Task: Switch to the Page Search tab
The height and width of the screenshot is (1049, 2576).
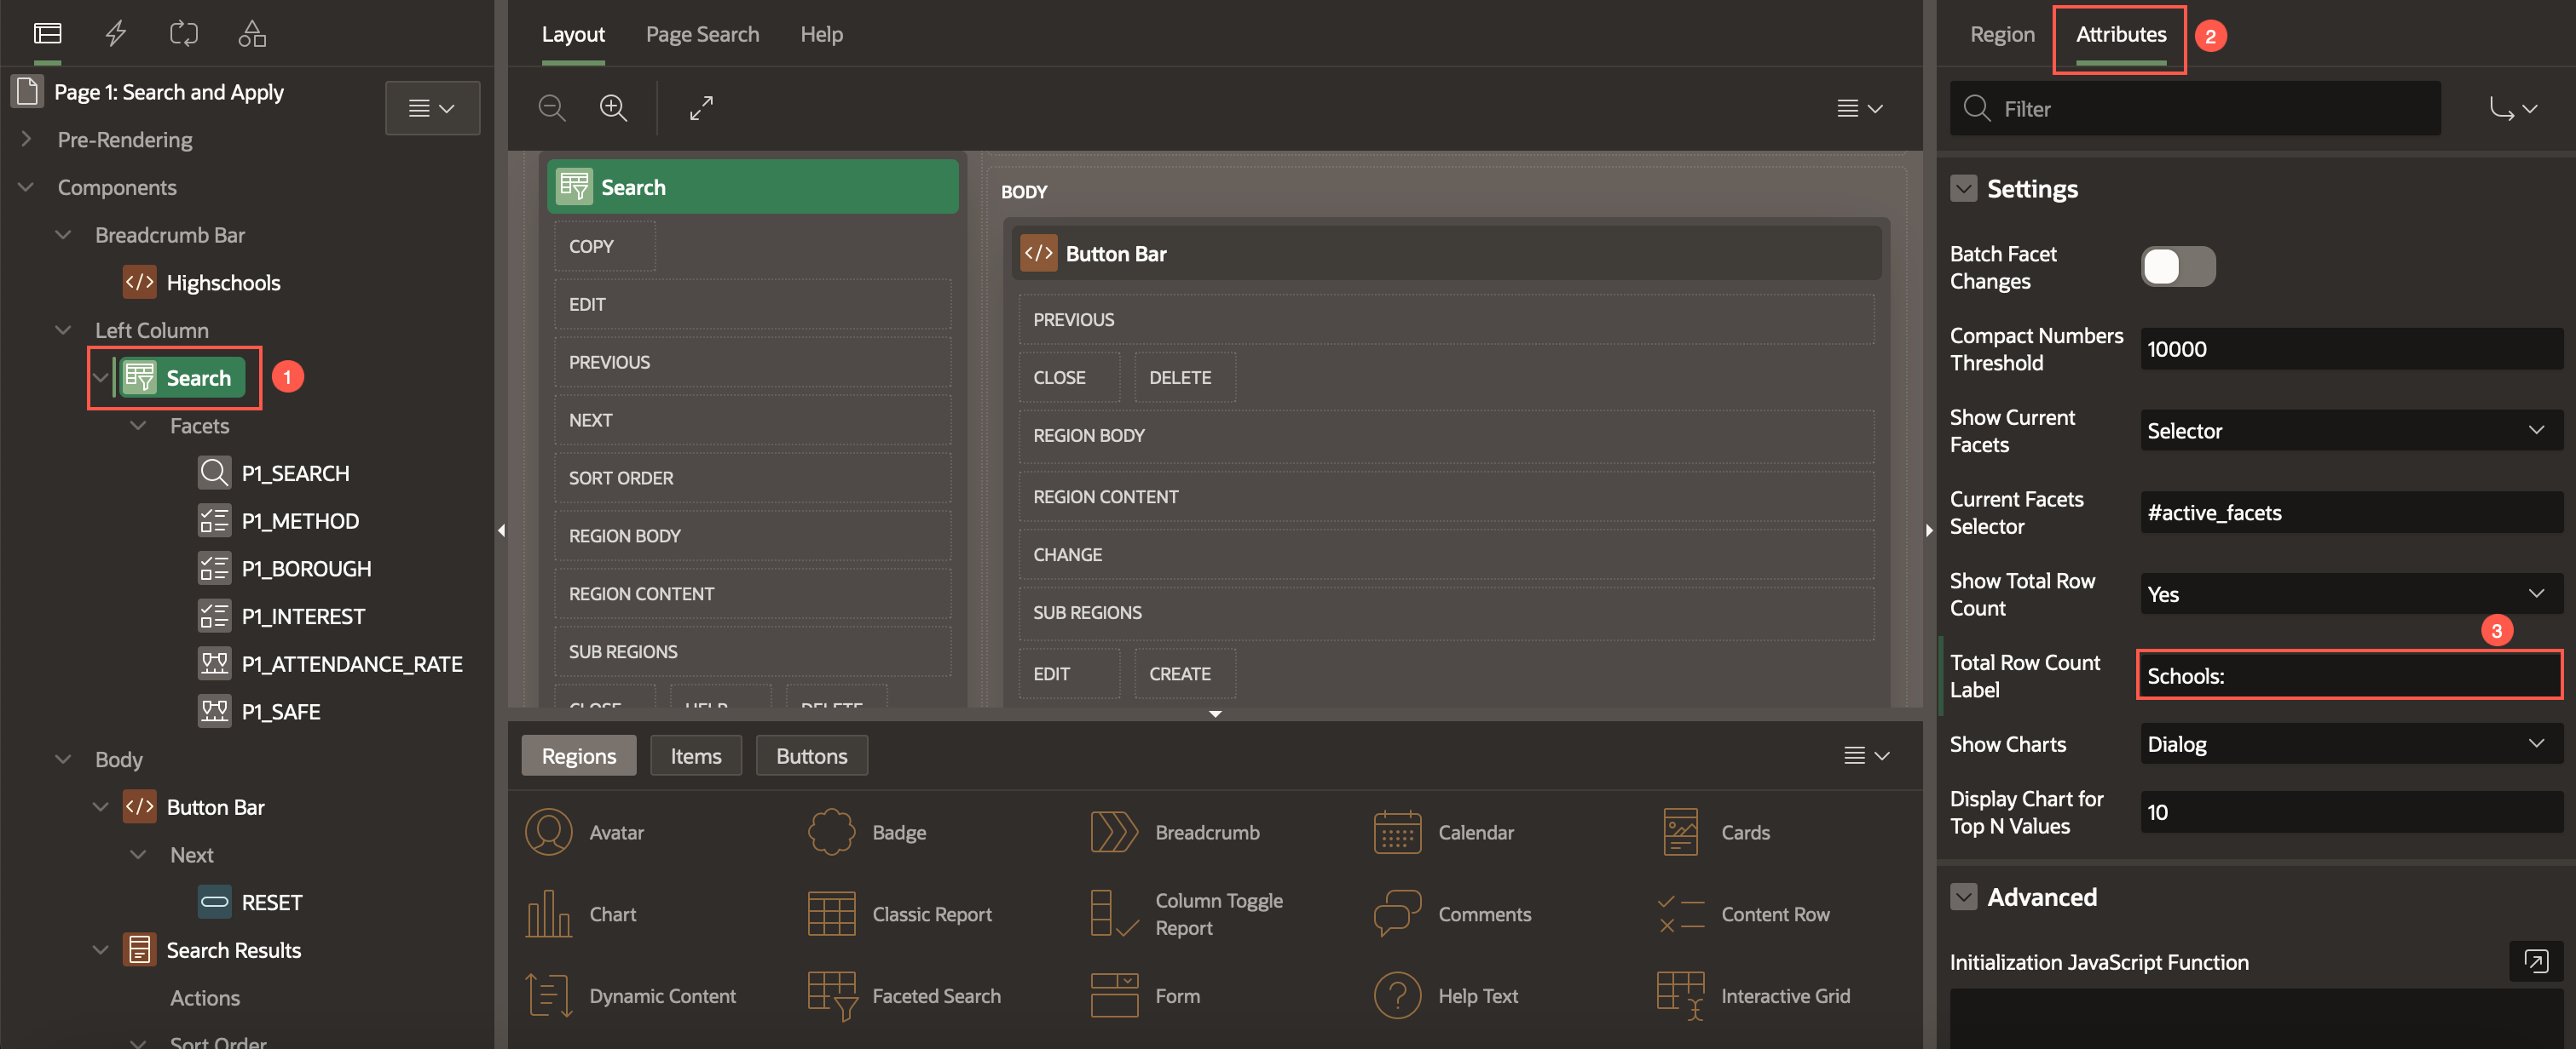Action: tap(702, 34)
